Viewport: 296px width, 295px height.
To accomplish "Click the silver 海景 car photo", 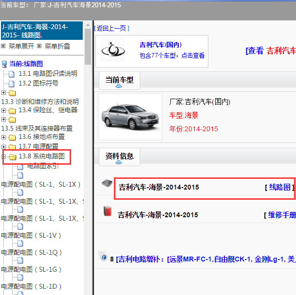I will coord(130,117).
